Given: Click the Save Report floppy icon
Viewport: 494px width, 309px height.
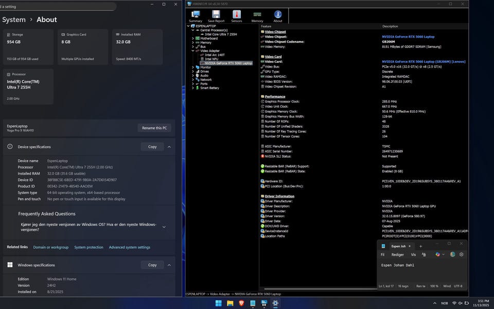Looking at the screenshot, I should coord(216,16).
